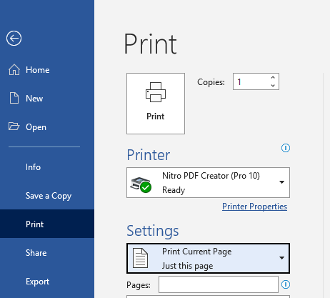The image size is (330, 298).
Task: Click the document icon in Print Current Page
Action: click(140, 258)
